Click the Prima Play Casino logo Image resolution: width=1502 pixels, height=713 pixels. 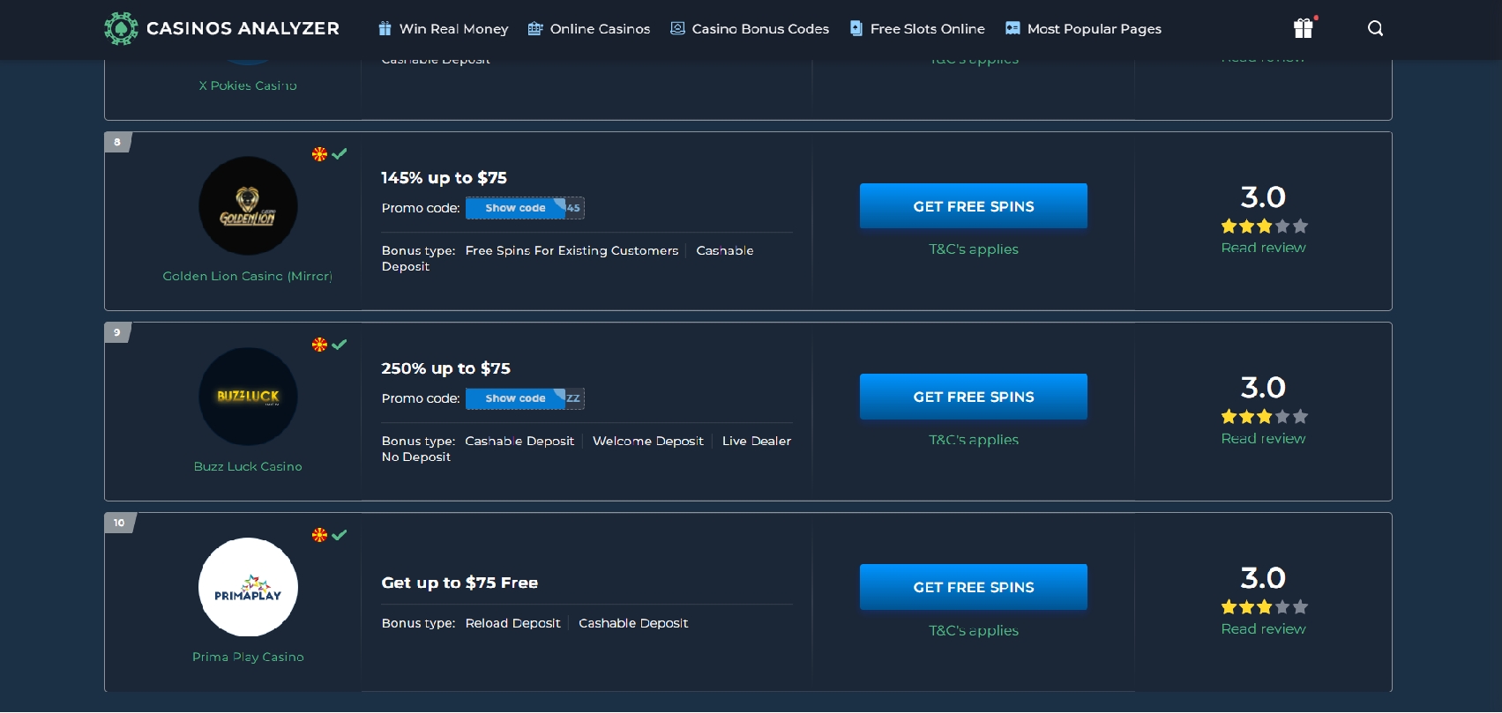tap(248, 587)
